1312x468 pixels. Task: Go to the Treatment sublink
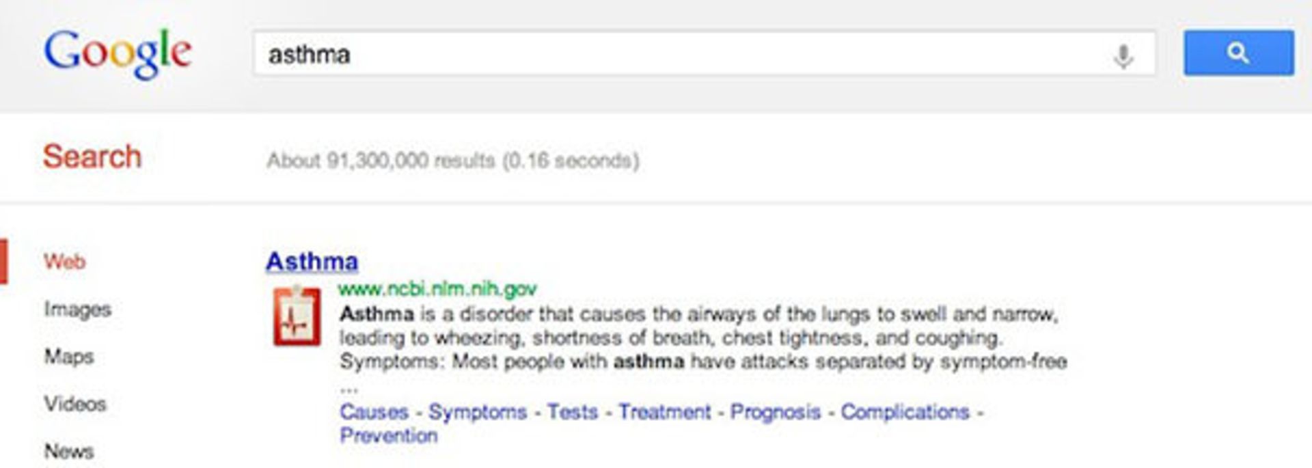[665, 412]
